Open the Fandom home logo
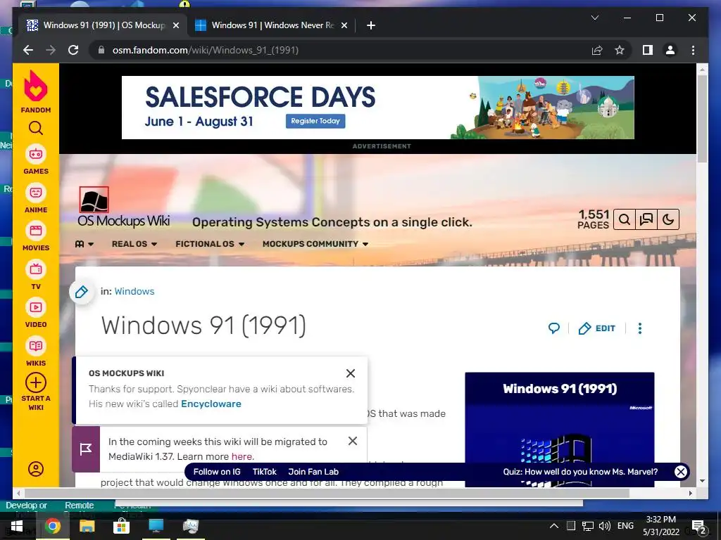The height and width of the screenshot is (540, 721). tap(36, 91)
